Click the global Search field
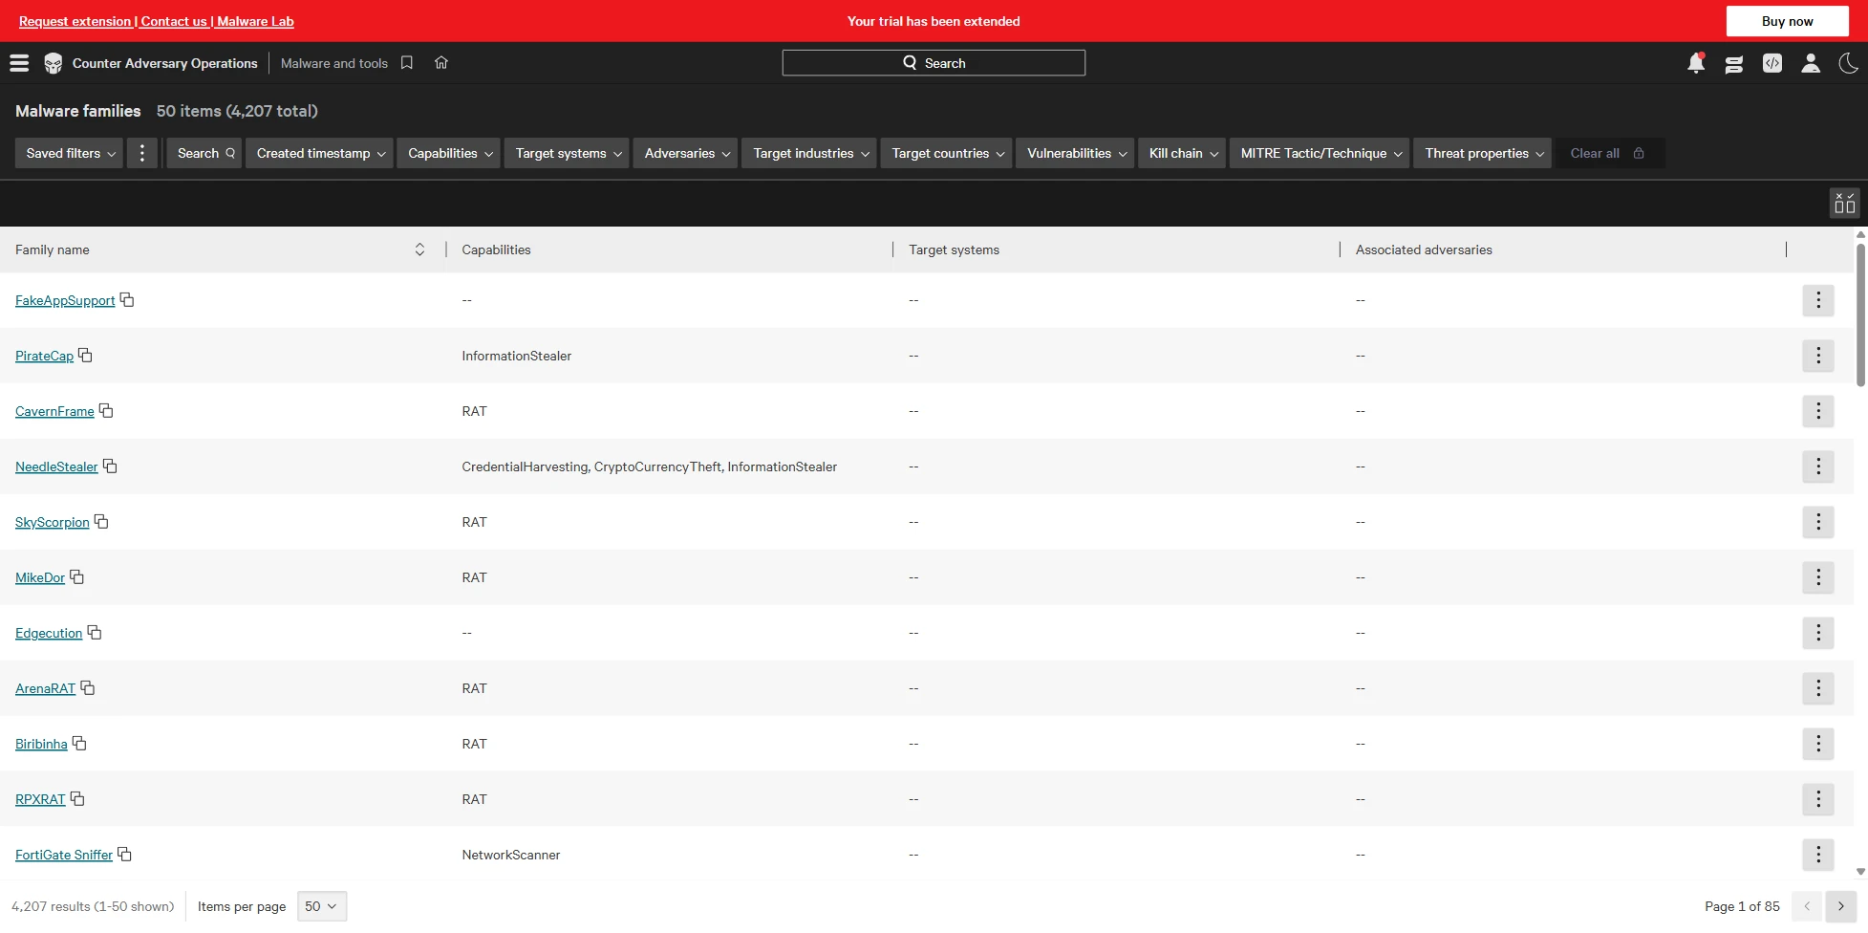This screenshot has width=1868, height=933. (x=934, y=63)
